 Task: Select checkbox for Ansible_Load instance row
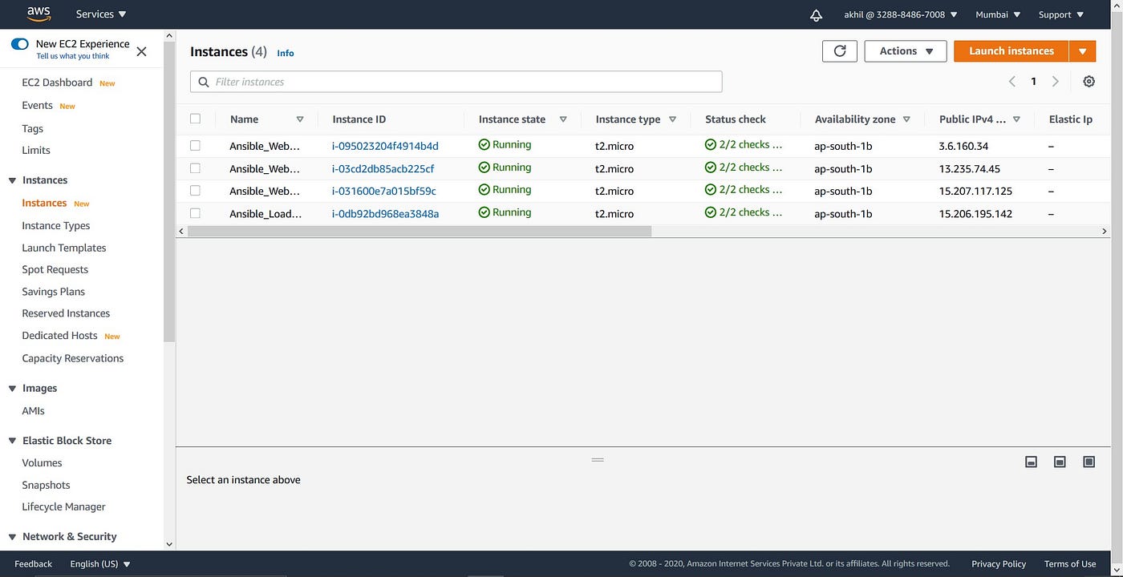point(195,213)
